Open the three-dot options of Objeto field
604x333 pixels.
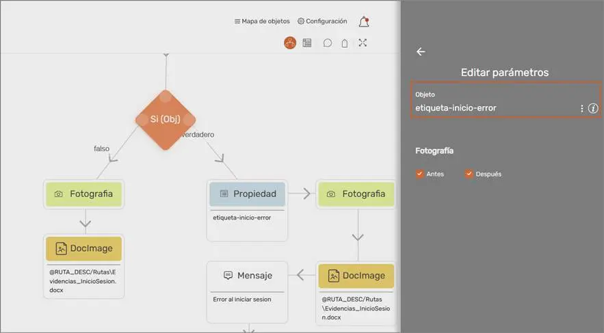(x=582, y=108)
